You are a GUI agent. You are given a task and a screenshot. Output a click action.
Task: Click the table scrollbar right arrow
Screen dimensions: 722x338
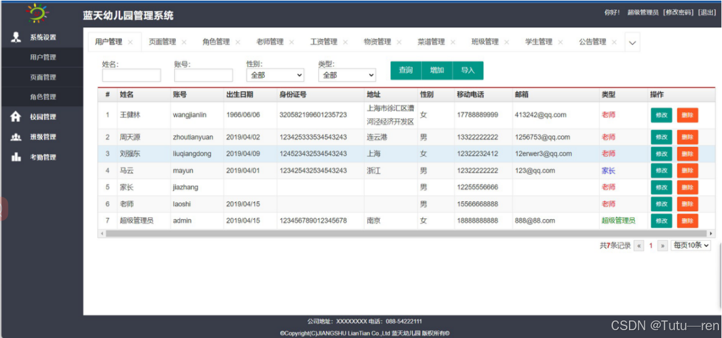pos(711,234)
